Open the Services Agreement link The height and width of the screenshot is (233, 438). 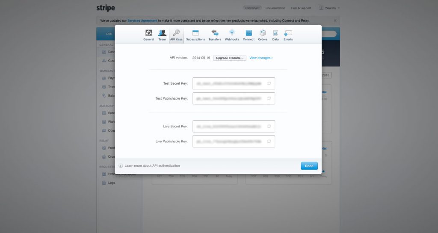pyautogui.click(x=142, y=21)
